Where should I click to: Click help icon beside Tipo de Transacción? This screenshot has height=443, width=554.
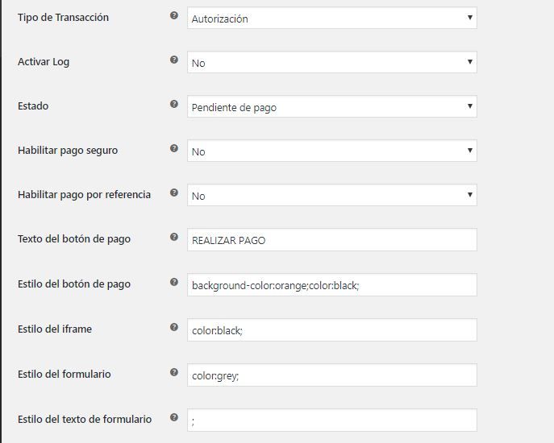[x=174, y=15]
